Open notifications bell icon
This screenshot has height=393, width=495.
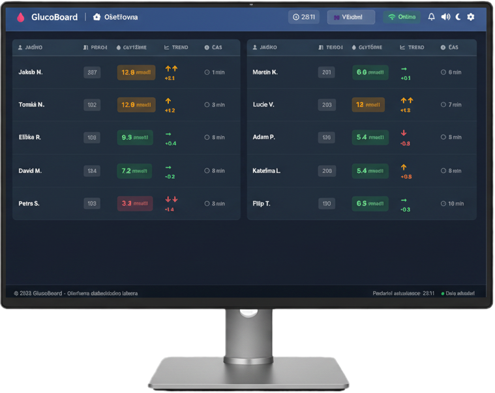(x=431, y=17)
